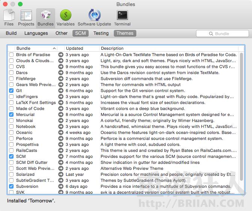Click the SubtleGradient bundle name
The width and height of the screenshot is (252, 211).
[x=35, y=180]
